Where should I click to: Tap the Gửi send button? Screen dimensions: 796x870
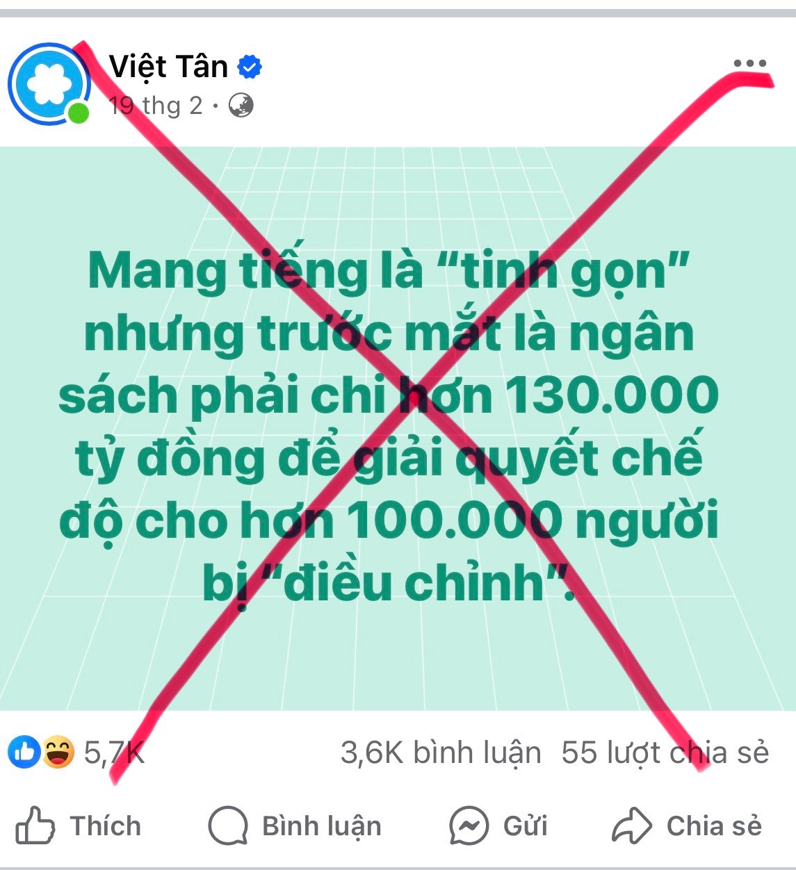pyautogui.click(x=498, y=826)
